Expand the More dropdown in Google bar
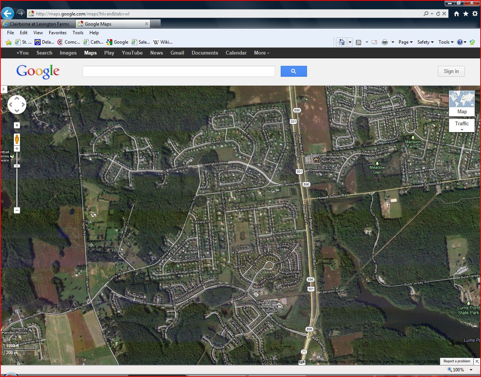 (x=262, y=53)
